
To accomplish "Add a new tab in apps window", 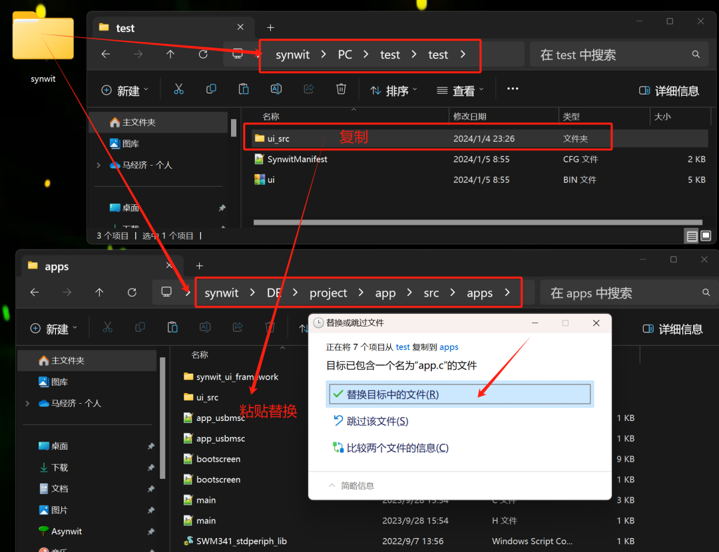I will pos(200,266).
